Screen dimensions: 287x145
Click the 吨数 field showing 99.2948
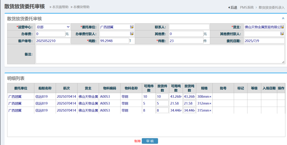pyautogui.click(x=114, y=41)
